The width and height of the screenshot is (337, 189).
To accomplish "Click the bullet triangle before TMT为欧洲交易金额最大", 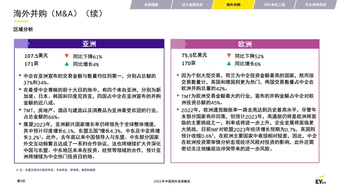I will pos(178,96).
